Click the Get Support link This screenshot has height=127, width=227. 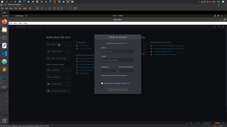coord(84,73)
